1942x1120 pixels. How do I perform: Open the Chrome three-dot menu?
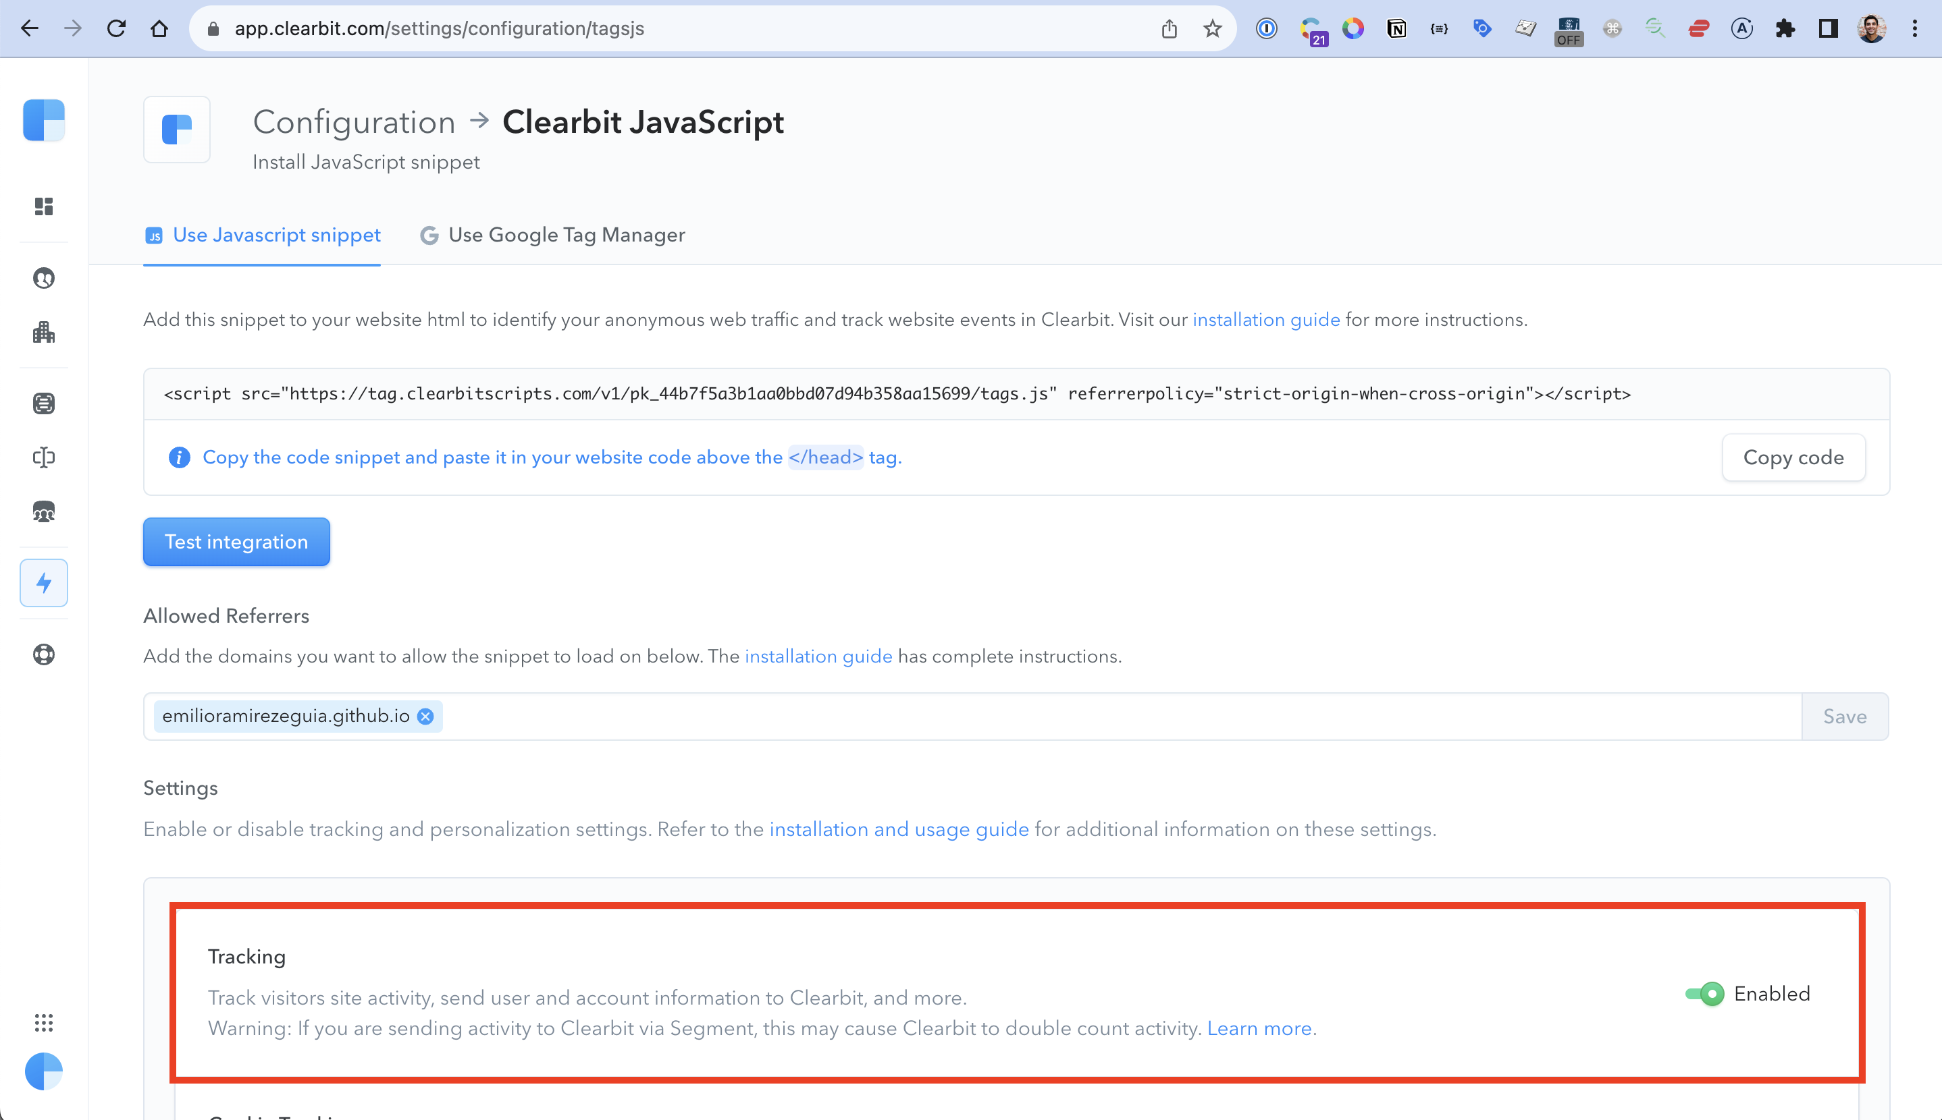(1915, 28)
